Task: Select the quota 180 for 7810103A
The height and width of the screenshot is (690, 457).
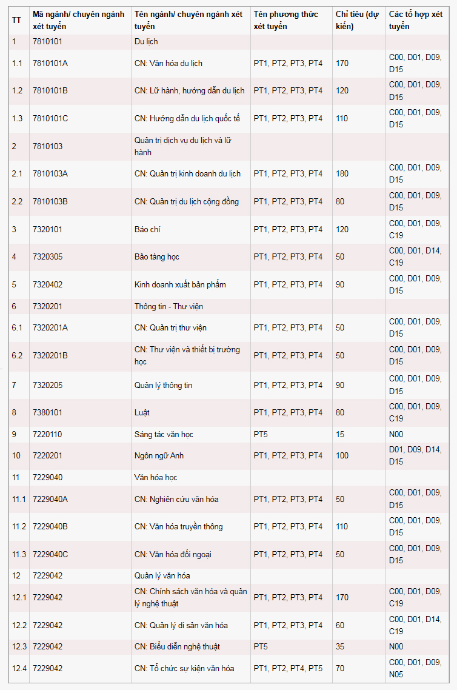Action: coord(342,174)
